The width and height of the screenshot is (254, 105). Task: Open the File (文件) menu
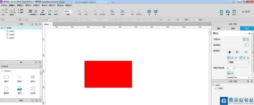coord(4,5)
